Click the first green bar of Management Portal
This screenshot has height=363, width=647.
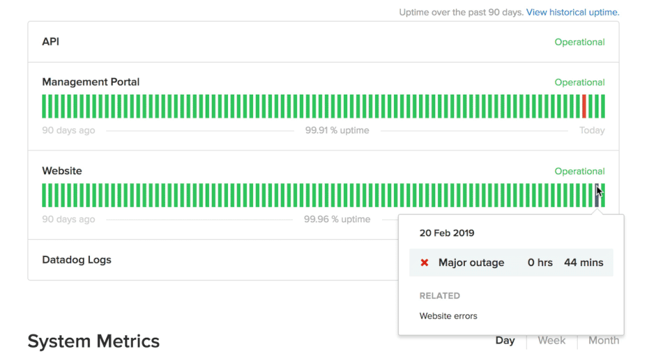tap(44, 106)
